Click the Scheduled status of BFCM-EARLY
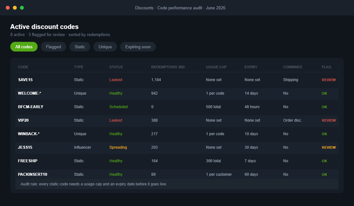 [x=118, y=107]
